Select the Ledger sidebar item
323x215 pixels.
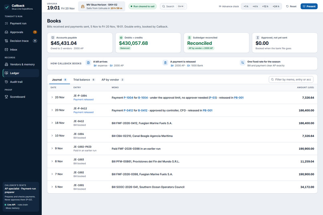pos(20,73)
